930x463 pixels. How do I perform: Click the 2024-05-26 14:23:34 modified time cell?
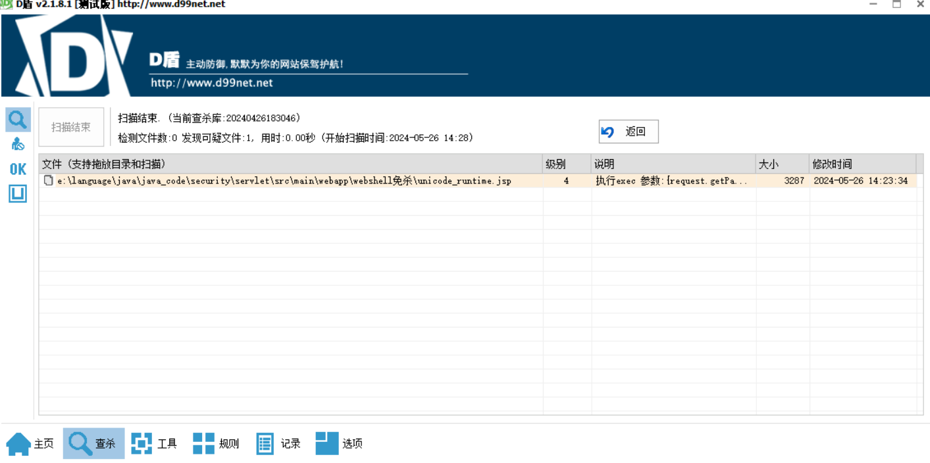(x=862, y=181)
